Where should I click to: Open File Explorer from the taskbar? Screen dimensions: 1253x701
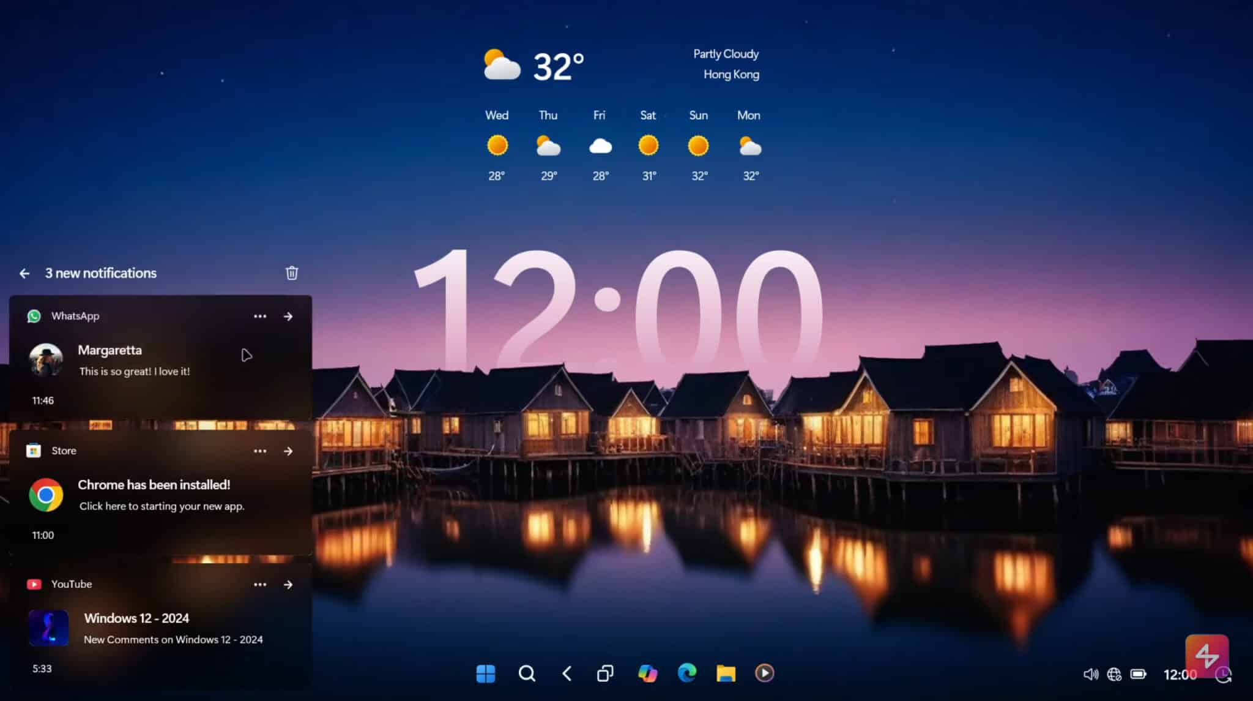[x=727, y=673]
